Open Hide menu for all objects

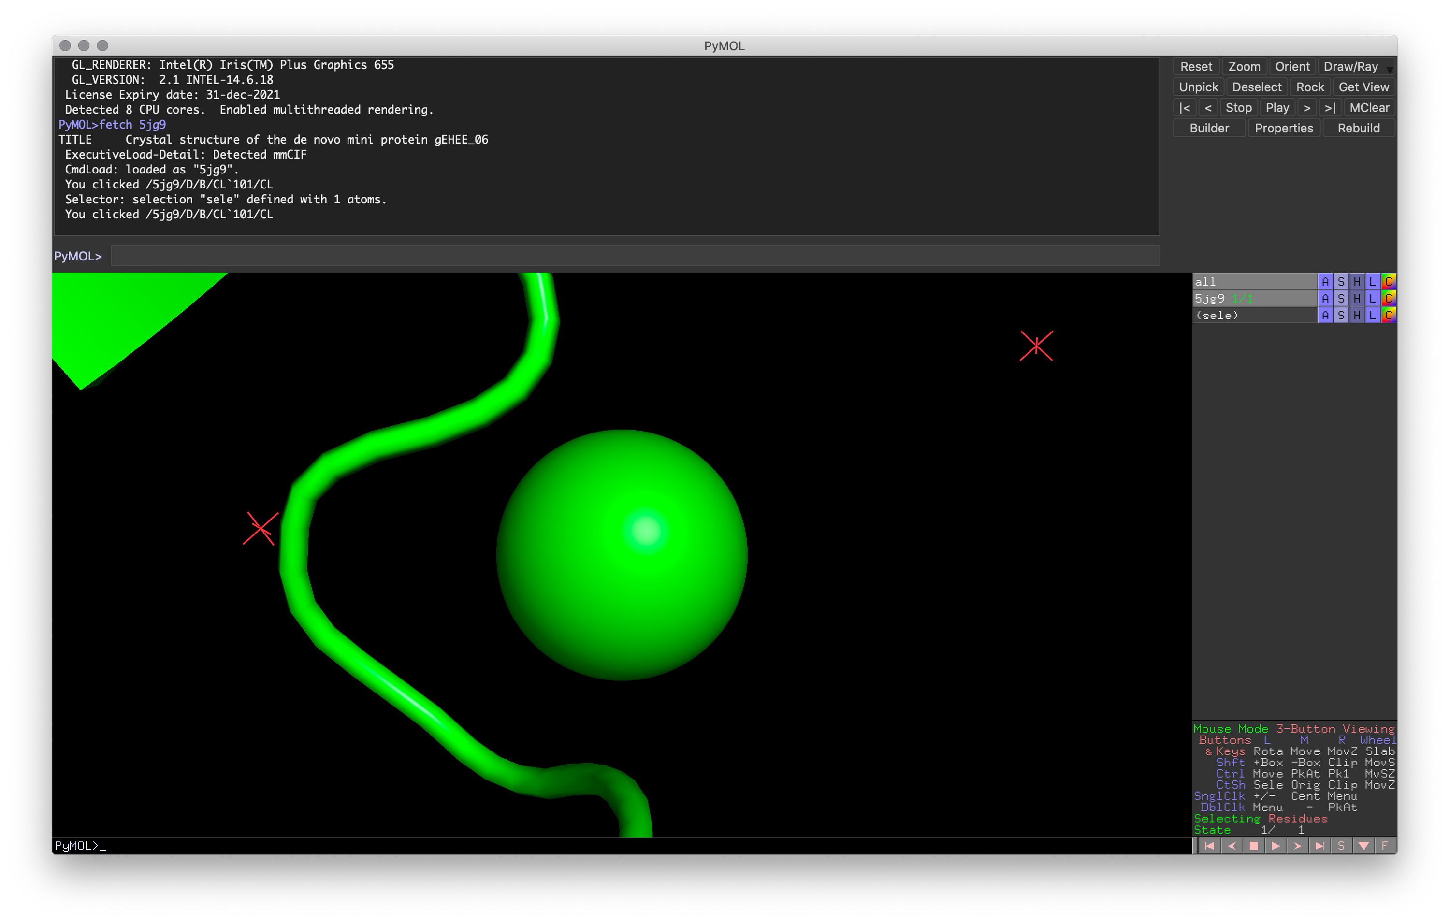1357,281
